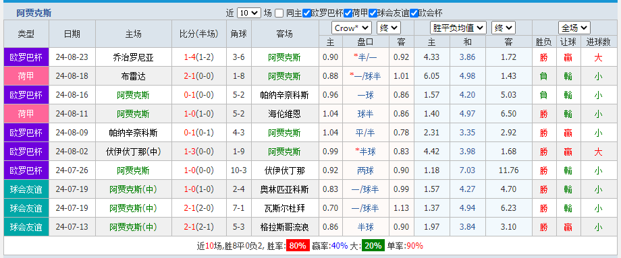This screenshot has width=621, height=258.
Task: Open 伏伊伏丁那 away team on 24-07-26
Action: click(x=284, y=170)
